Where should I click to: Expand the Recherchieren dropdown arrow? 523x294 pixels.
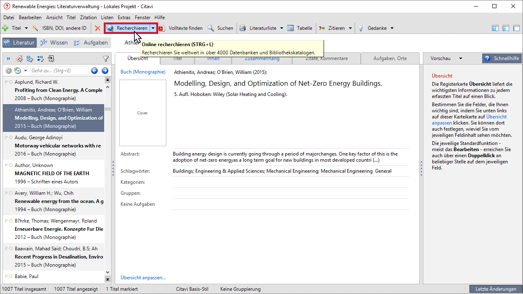[153, 28]
